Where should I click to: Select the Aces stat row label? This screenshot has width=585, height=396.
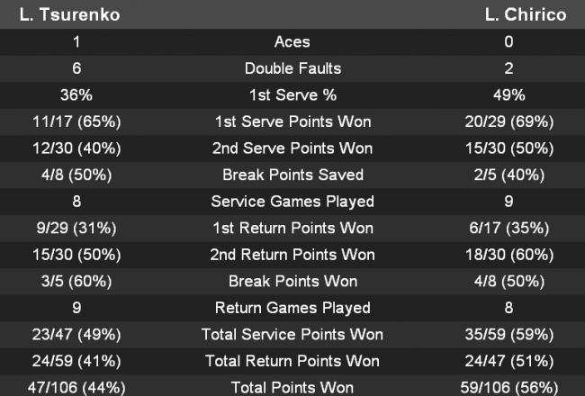[292, 41]
